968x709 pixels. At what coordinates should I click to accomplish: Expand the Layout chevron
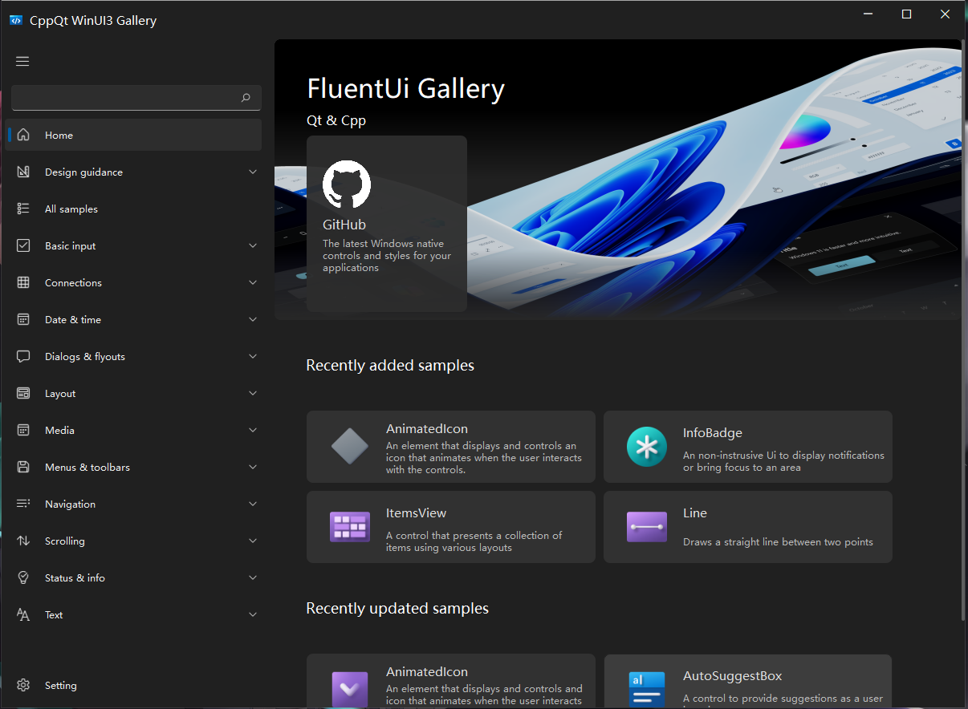[253, 393]
